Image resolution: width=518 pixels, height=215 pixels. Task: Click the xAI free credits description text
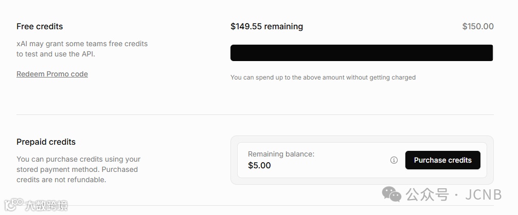pos(82,49)
